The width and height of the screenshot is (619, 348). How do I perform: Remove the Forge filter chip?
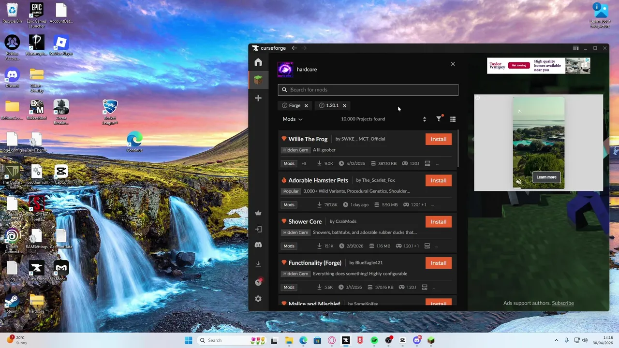(306, 105)
